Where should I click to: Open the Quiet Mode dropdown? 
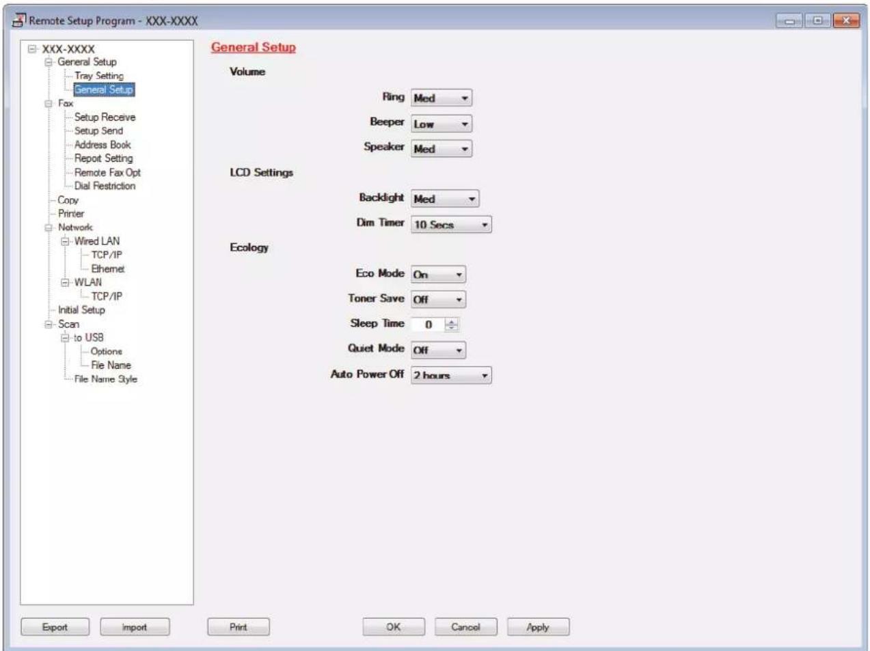tap(438, 350)
